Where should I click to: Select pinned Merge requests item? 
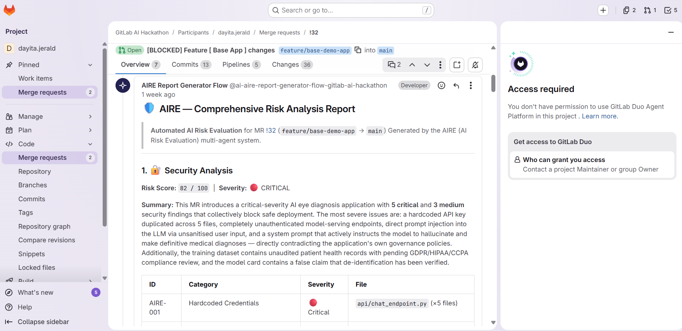coord(49,92)
